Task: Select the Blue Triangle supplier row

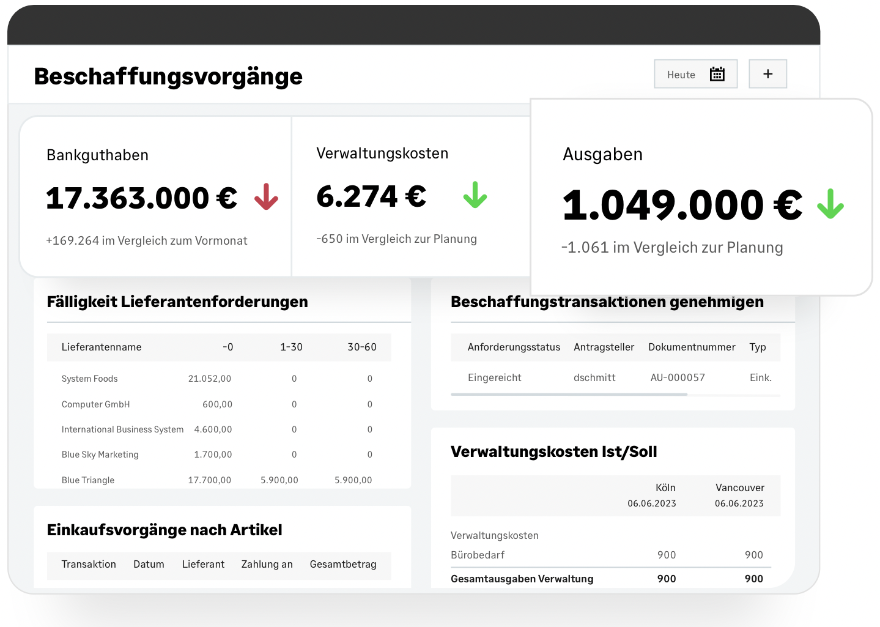Action: pos(88,480)
